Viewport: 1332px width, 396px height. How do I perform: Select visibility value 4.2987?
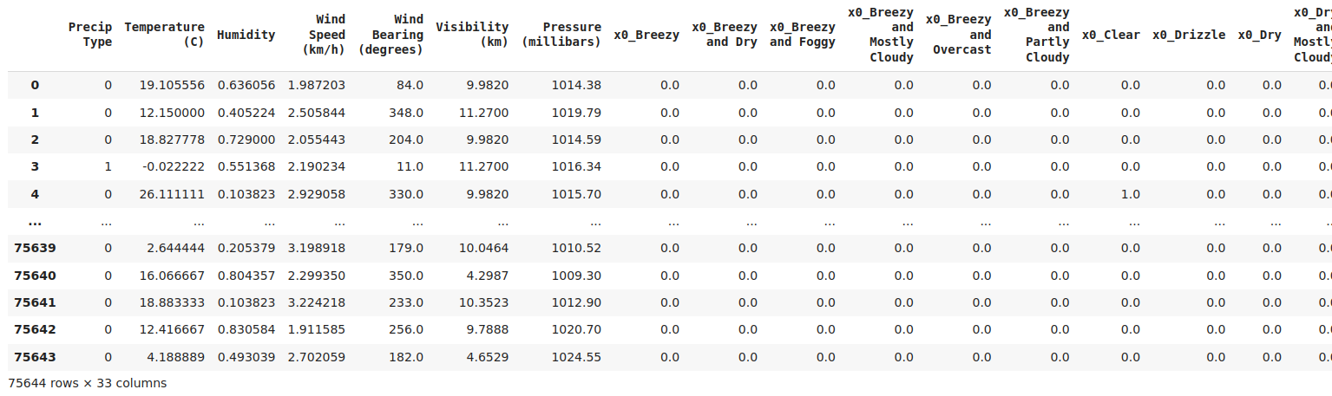[x=487, y=276]
